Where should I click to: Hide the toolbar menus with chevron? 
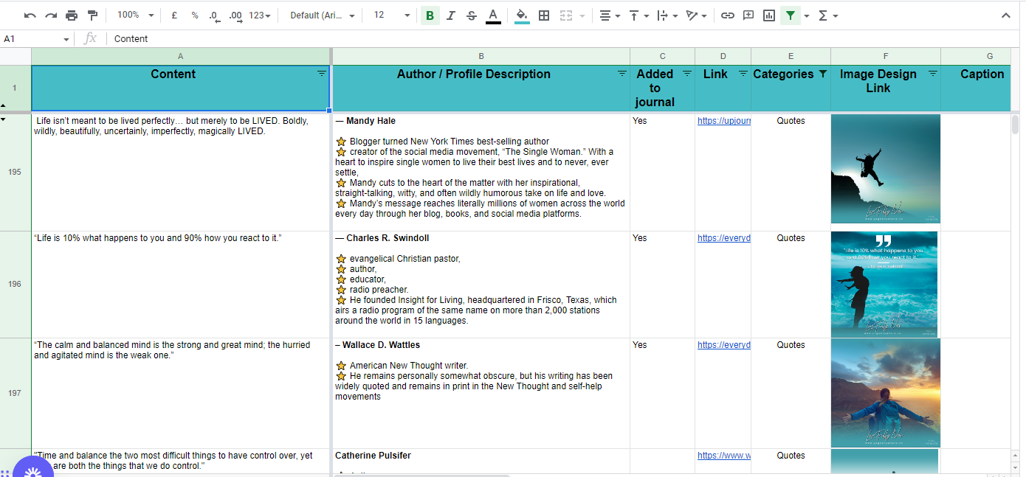coord(1005,15)
